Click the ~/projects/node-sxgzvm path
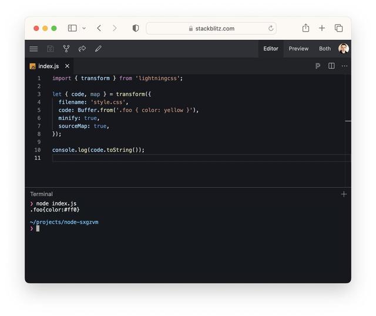The height and width of the screenshot is (316, 376). point(64,222)
